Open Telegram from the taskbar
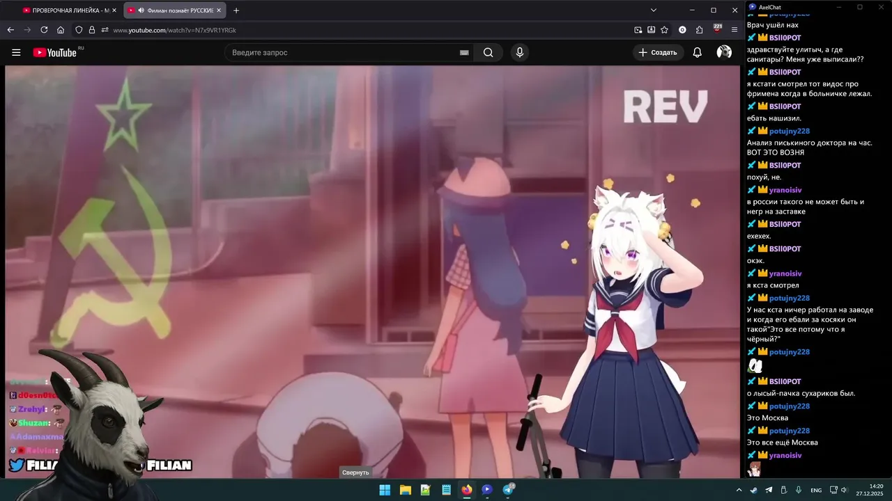 (508, 490)
